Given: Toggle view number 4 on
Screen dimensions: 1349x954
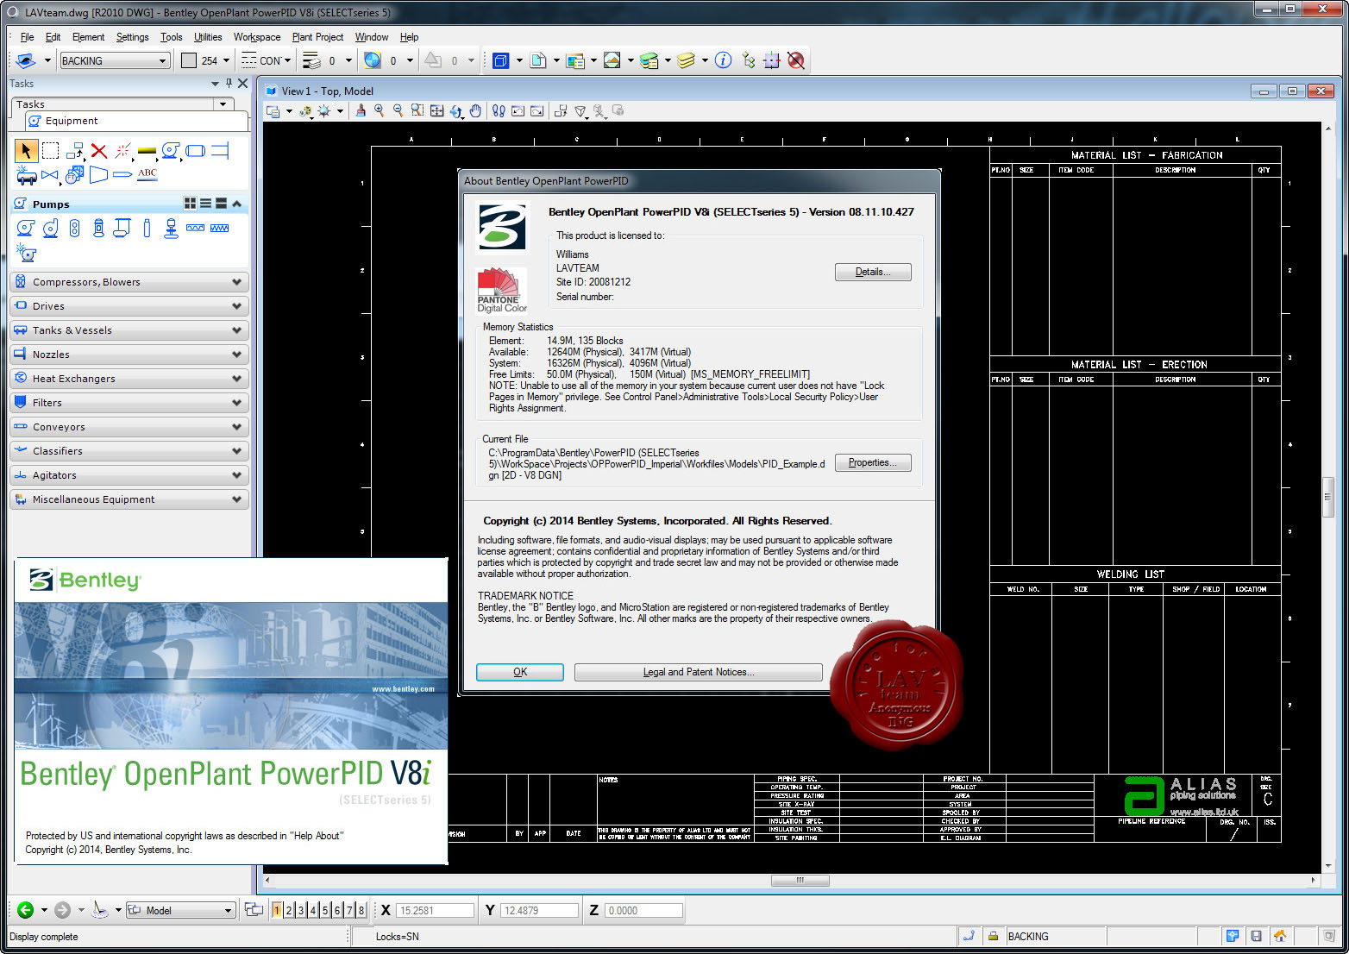Looking at the screenshot, I should (x=313, y=910).
